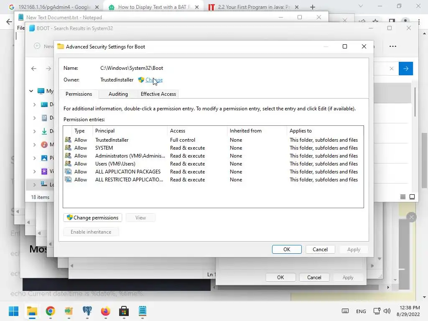Click the touch keyboard tray icon
Screen dimensions: 428x321
click(x=345, y=311)
